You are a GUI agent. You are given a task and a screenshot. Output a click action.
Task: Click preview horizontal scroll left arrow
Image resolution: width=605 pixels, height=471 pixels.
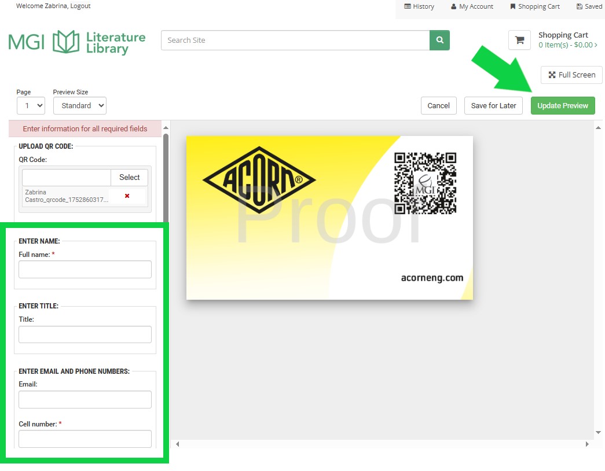pyautogui.click(x=178, y=444)
